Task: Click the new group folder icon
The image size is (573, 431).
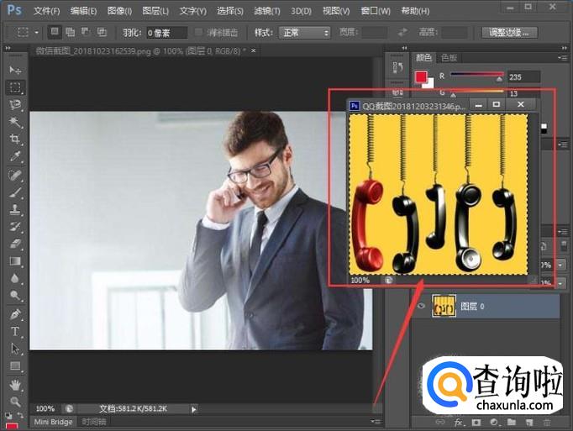Action: coord(511,423)
